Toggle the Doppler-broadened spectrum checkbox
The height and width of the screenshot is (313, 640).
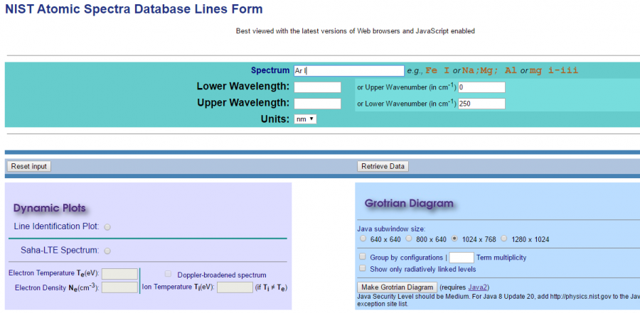click(x=168, y=274)
